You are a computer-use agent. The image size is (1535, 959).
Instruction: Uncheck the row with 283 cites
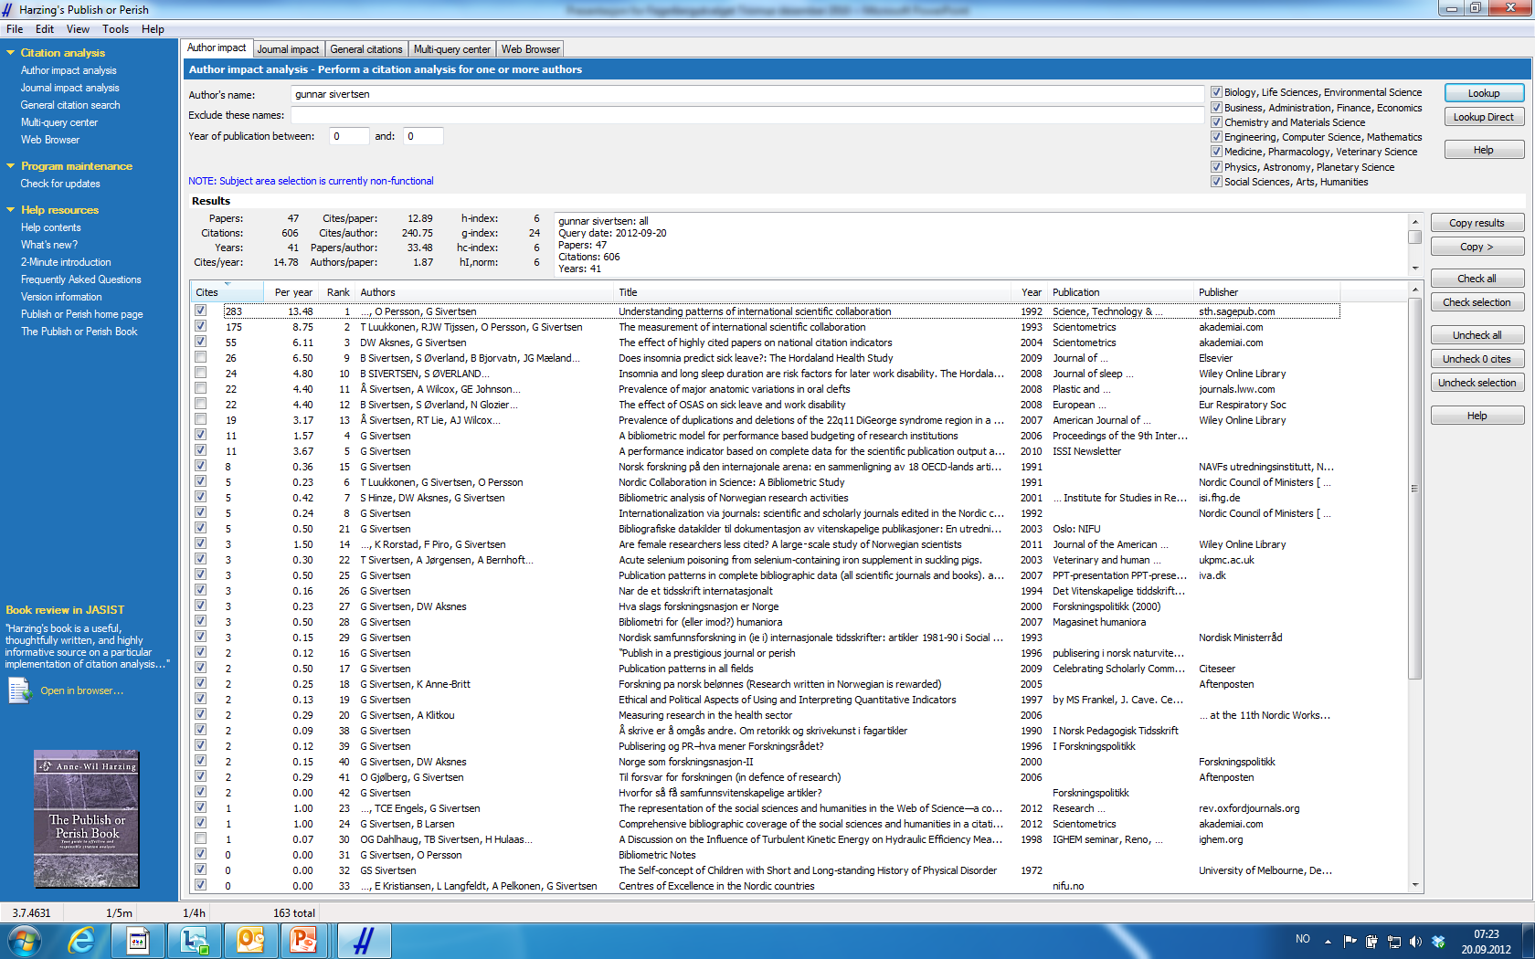point(200,311)
